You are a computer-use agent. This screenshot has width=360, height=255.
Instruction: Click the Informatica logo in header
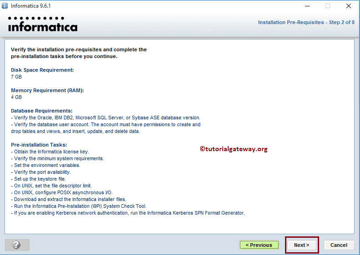pos(43,24)
